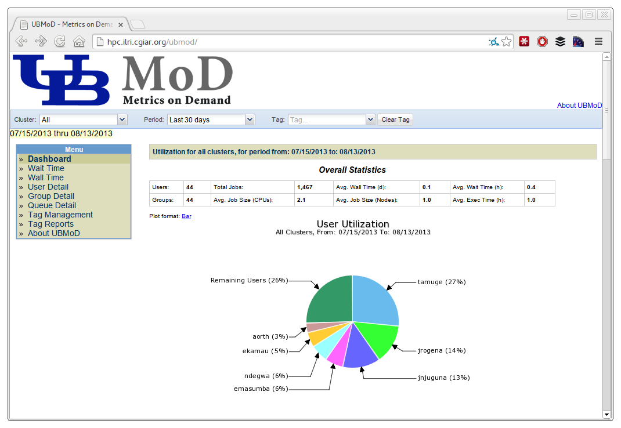Click the magenta emasumba pie slice
The width and height of the screenshot is (621, 428).
[338, 353]
